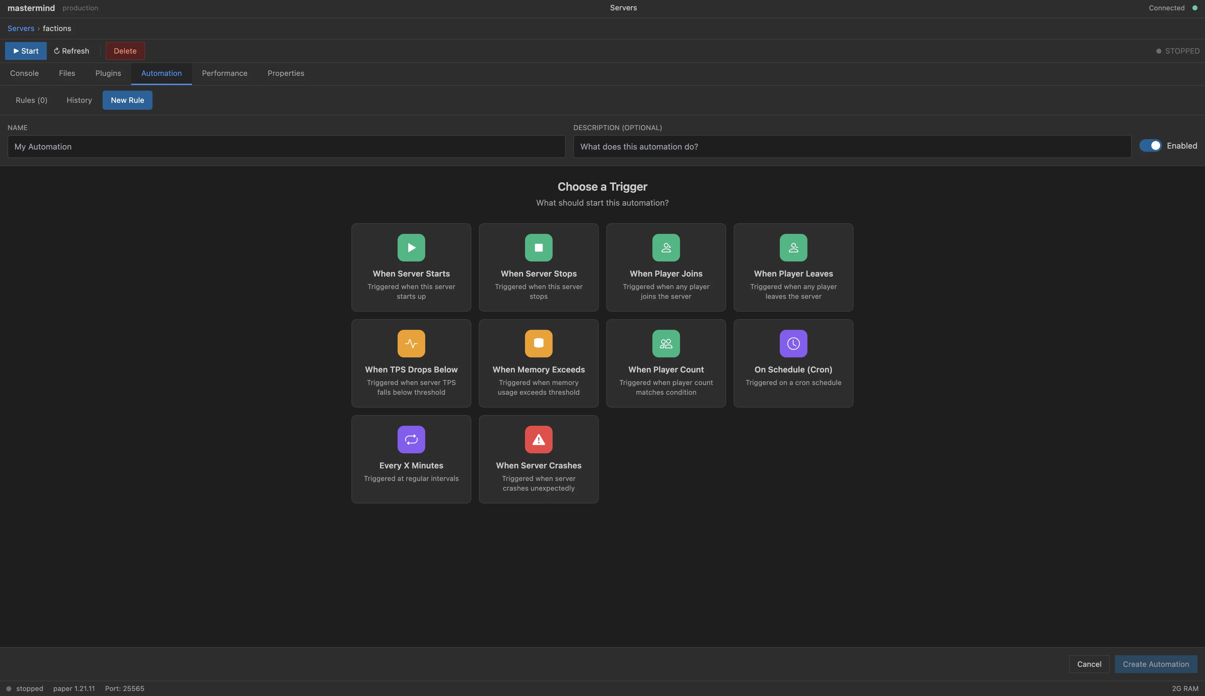Image resolution: width=1205 pixels, height=696 pixels.
Task: Switch to the Files tab
Action: click(x=67, y=73)
